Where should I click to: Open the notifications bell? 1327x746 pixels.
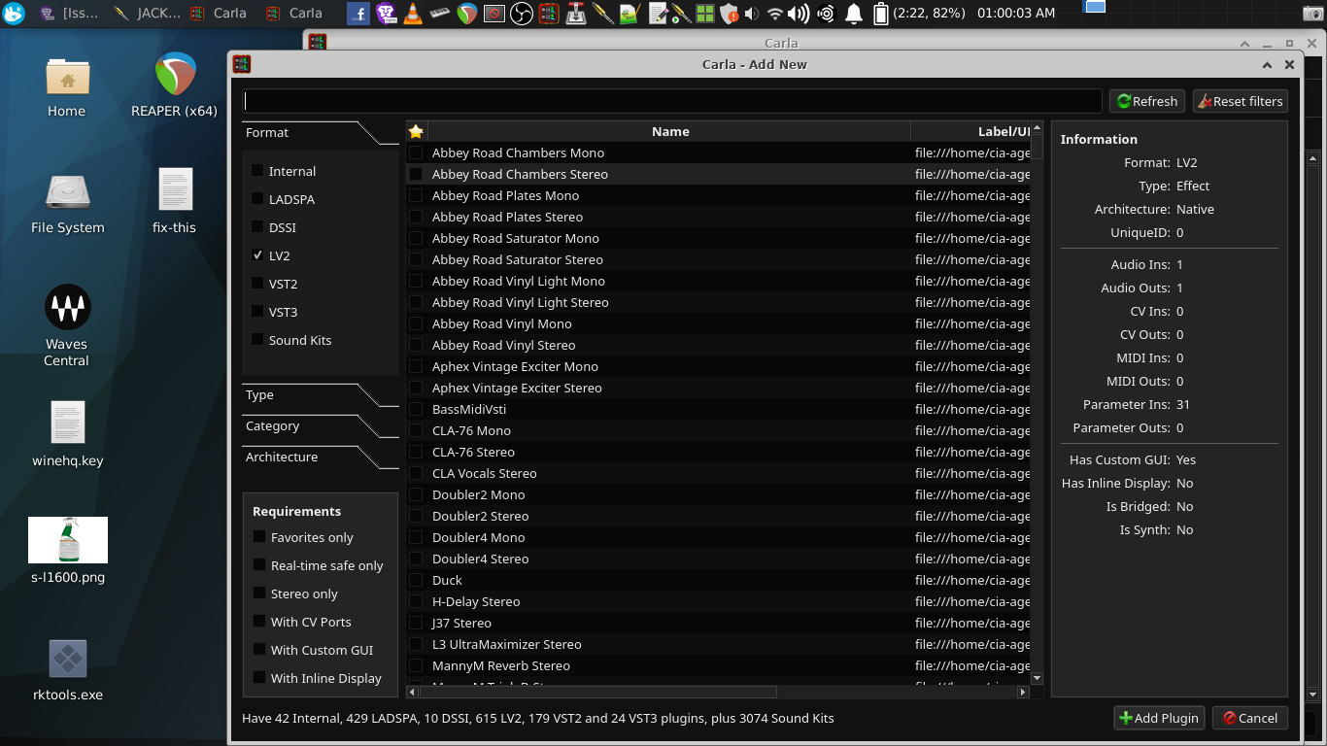point(854,14)
